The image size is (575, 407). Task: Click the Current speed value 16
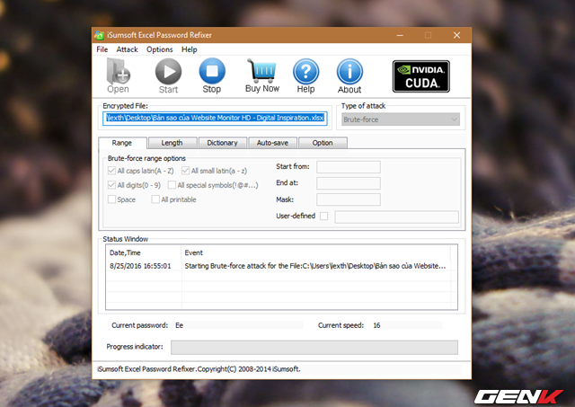coord(376,325)
